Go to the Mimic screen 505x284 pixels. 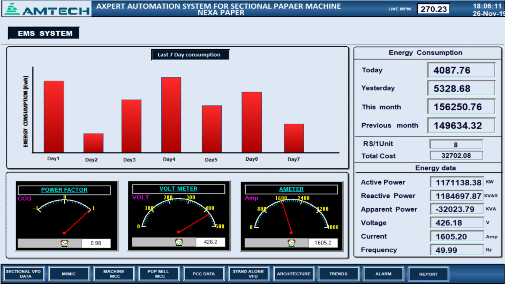click(x=68, y=274)
